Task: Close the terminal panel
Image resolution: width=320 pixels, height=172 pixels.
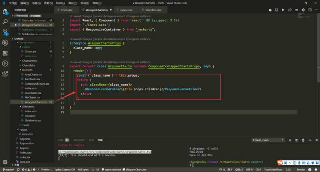Action: point(316,140)
